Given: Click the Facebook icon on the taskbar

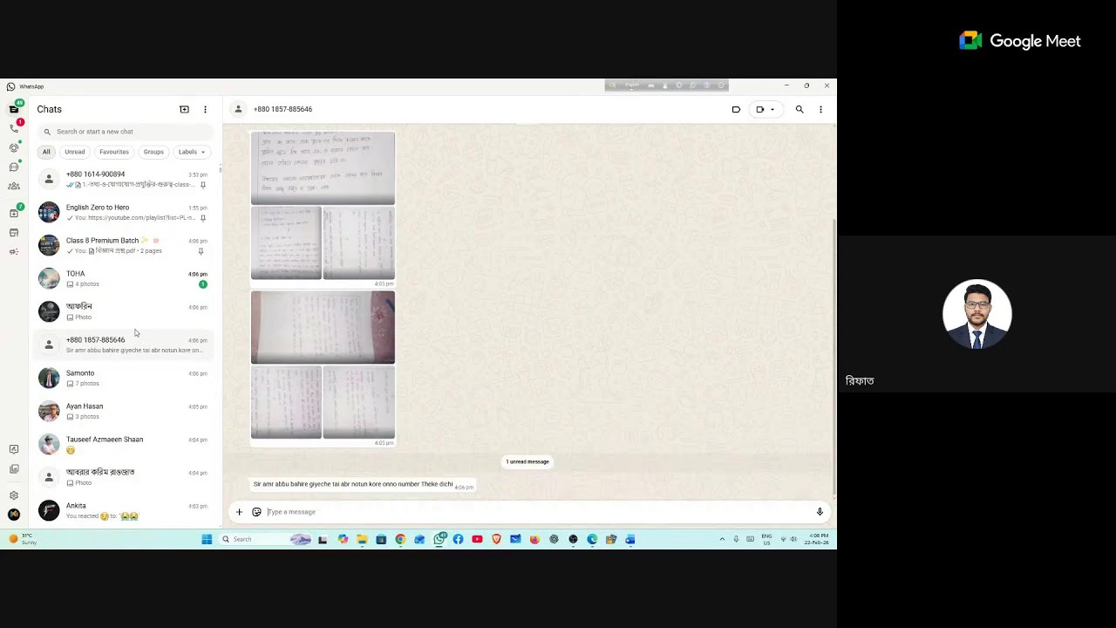Looking at the screenshot, I should pyautogui.click(x=458, y=539).
